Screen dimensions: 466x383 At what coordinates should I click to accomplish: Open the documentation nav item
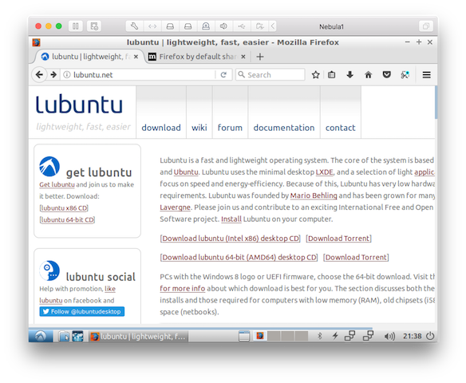[x=284, y=128]
